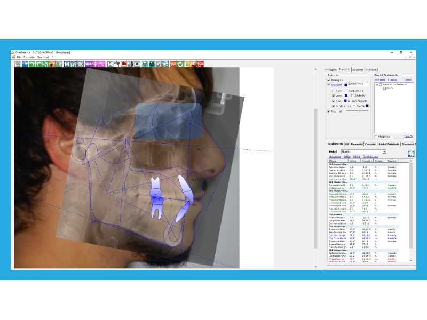Click the Valore column header
Viewport: 427px width, 320px height.
[x=355, y=161]
